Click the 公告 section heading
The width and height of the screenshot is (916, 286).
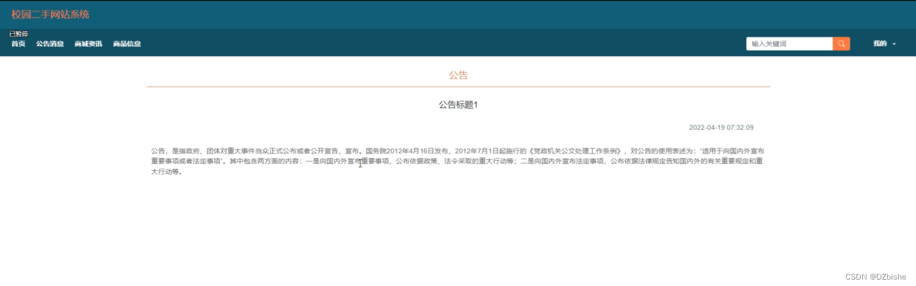458,75
